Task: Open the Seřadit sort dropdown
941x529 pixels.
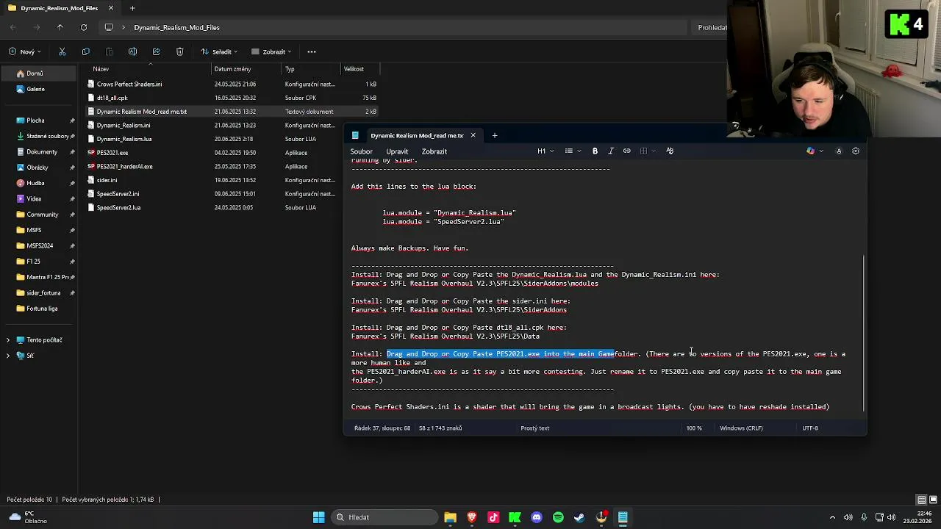Action: 220,51
